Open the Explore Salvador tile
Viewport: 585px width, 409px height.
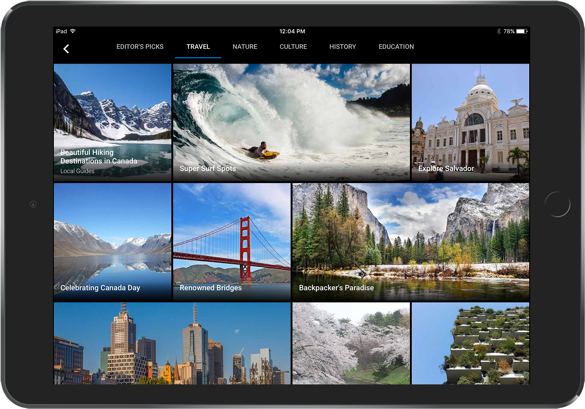(470, 123)
